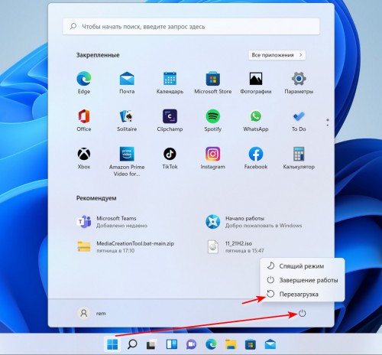Screen dimensions: 382x355
Task: Launch the Калькулятор app
Action: 299,158
